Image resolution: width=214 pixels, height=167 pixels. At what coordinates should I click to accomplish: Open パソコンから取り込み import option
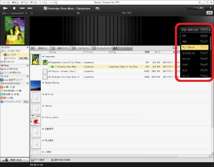pyautogui.click(x=11, y=73)
